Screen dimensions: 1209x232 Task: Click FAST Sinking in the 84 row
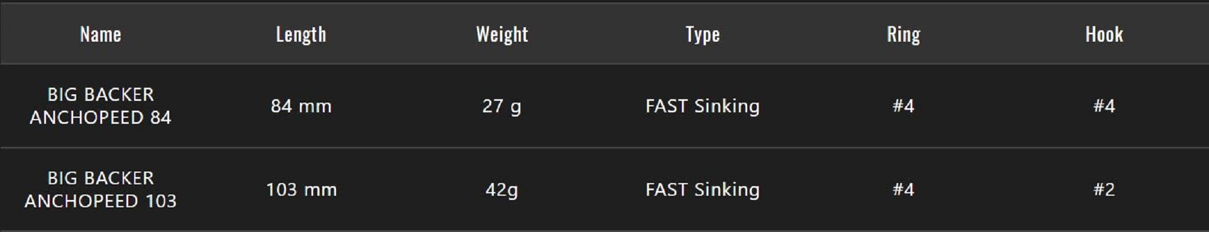pyautogui.click(x=702, y=107)
